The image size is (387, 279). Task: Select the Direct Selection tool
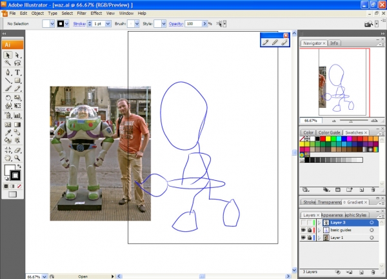point(17,55)
